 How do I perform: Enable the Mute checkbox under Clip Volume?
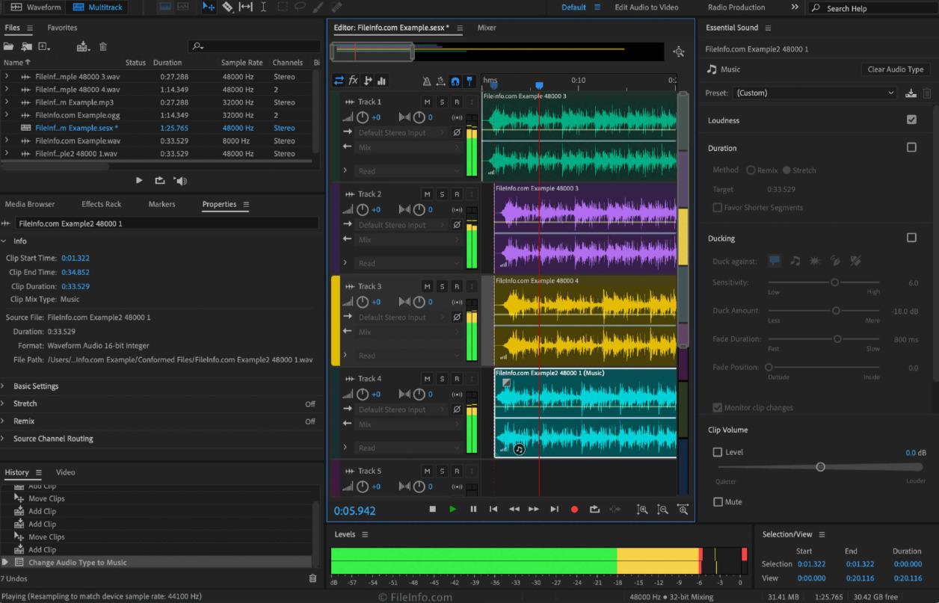click(718, 502)
